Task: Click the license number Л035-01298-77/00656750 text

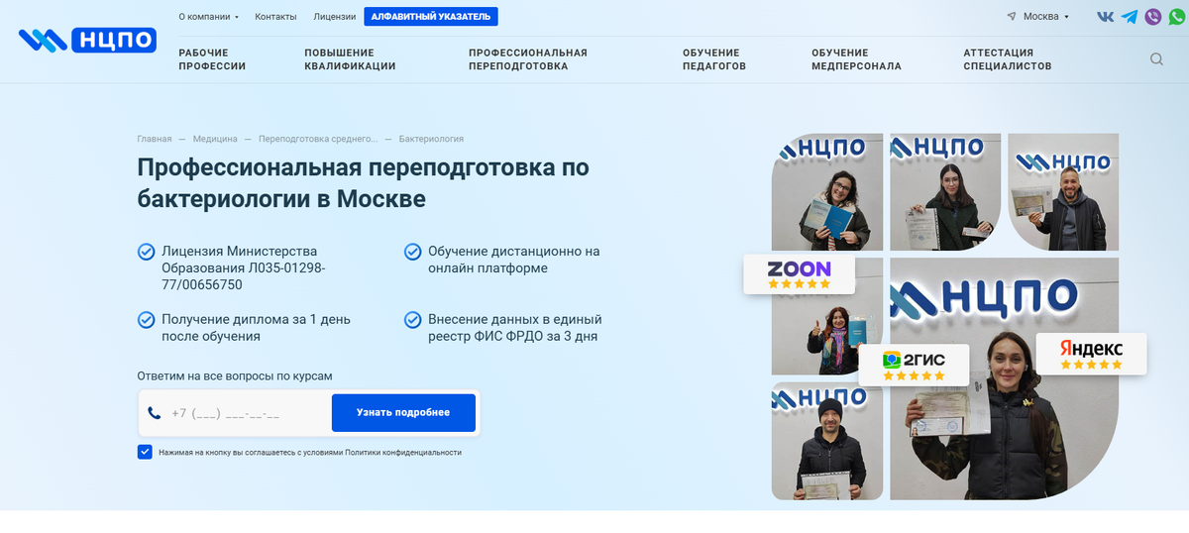Action: coord(244,276)
